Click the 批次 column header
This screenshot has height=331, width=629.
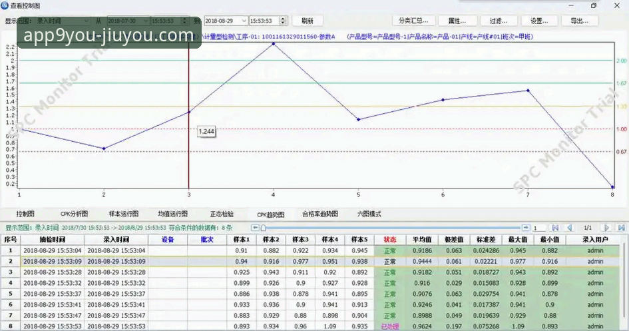tap(207, 240)
